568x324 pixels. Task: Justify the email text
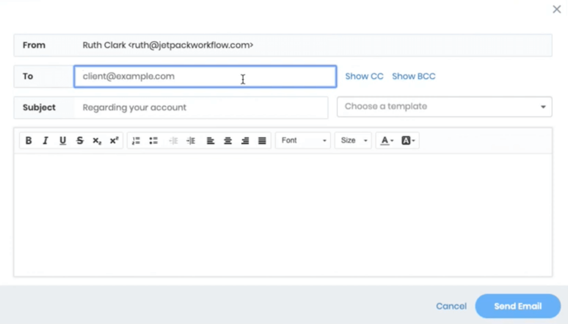tap(262, 141)
